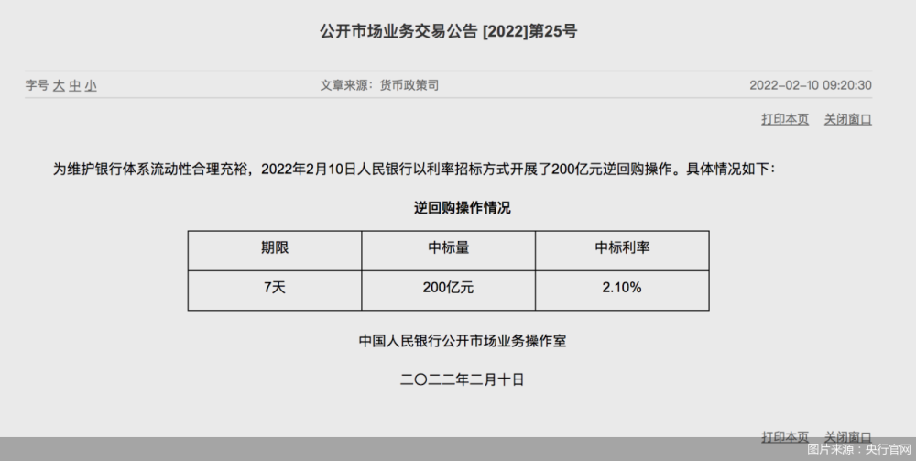
Task: Click the date line 二〇二二年二月十日
Action: coord(462,379)
